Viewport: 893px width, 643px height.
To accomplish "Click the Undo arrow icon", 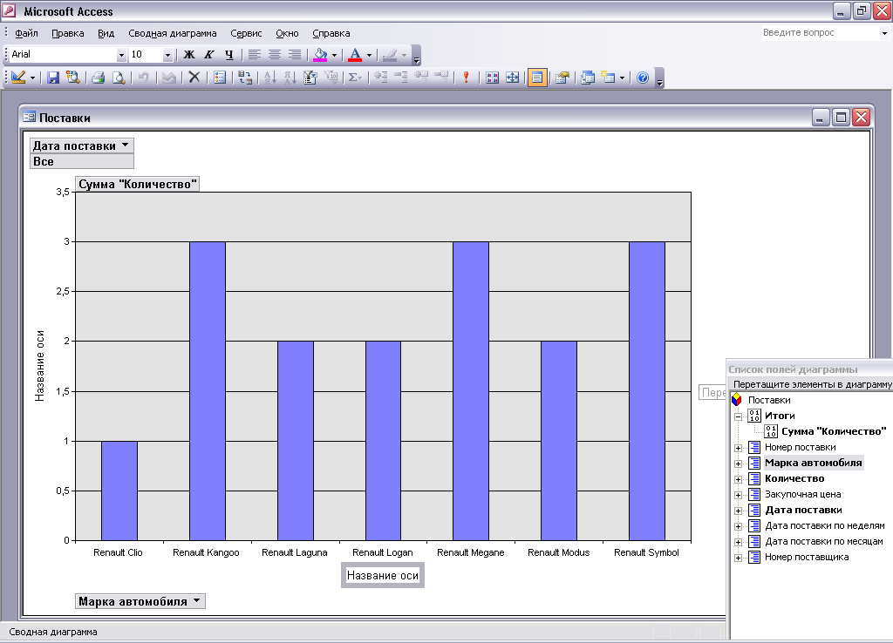I will (x=144, y=78).
